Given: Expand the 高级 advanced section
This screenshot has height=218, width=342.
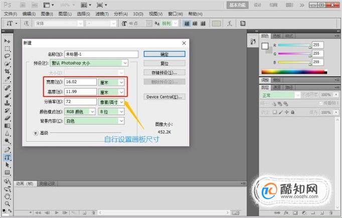Looking at the screenshot, I should coord(36,132).
